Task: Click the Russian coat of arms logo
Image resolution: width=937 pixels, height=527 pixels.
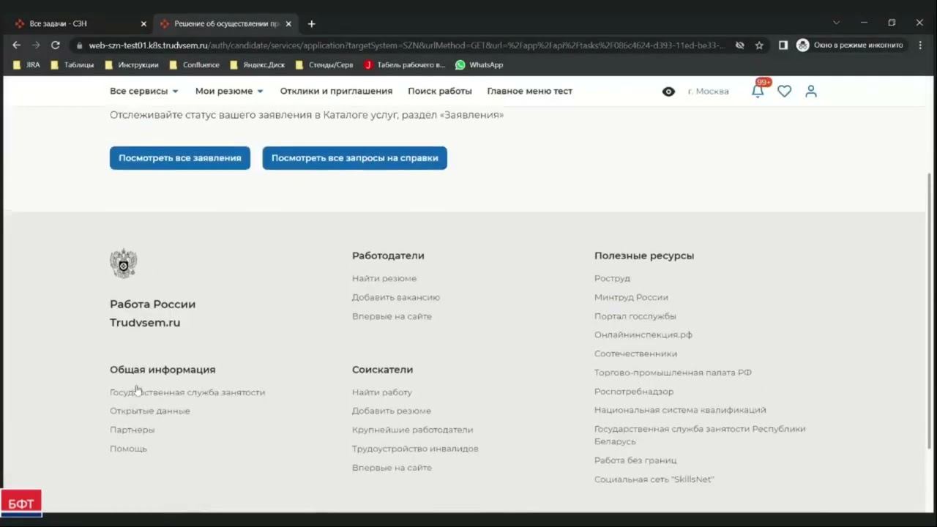Action: tap(123, 263)
